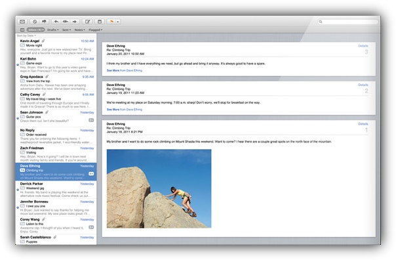The width and height of the screenshot is (396, 260).
Task: Click the Forward arrow icon
Action: (75, 22)
